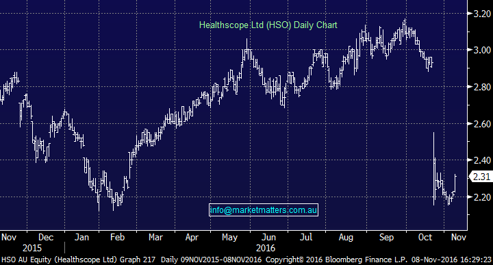Click the 3.00 price axis label

point(482,50)
